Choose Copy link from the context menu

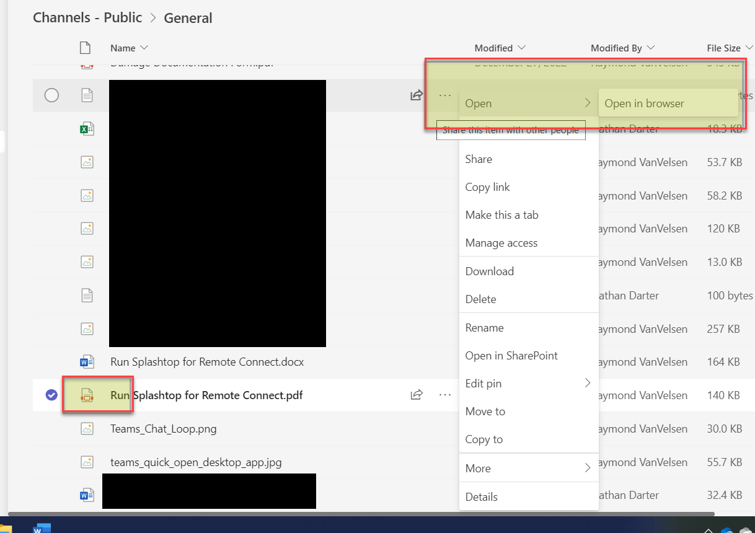pos(529,187)
